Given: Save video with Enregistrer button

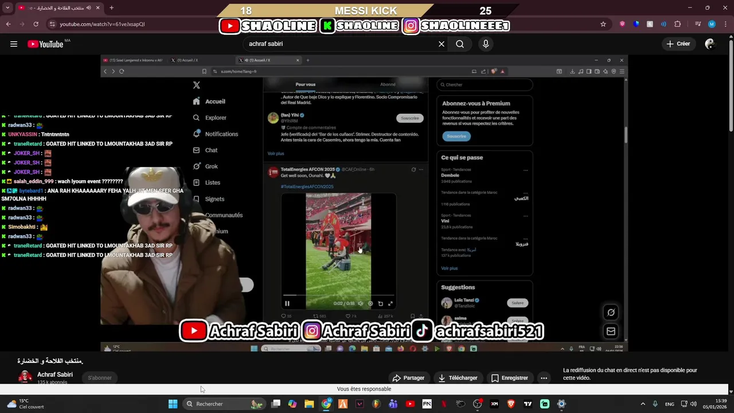Looking at the screenshot, I should pyautogui.click(x=509, y=378).
